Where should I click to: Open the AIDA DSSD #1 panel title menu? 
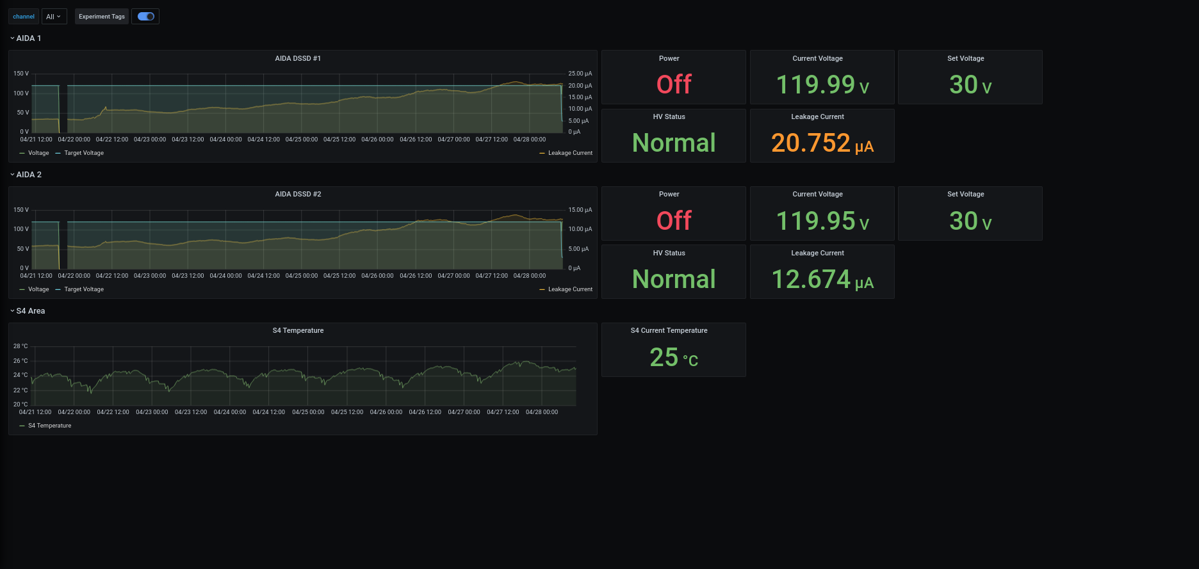(298, 58)
